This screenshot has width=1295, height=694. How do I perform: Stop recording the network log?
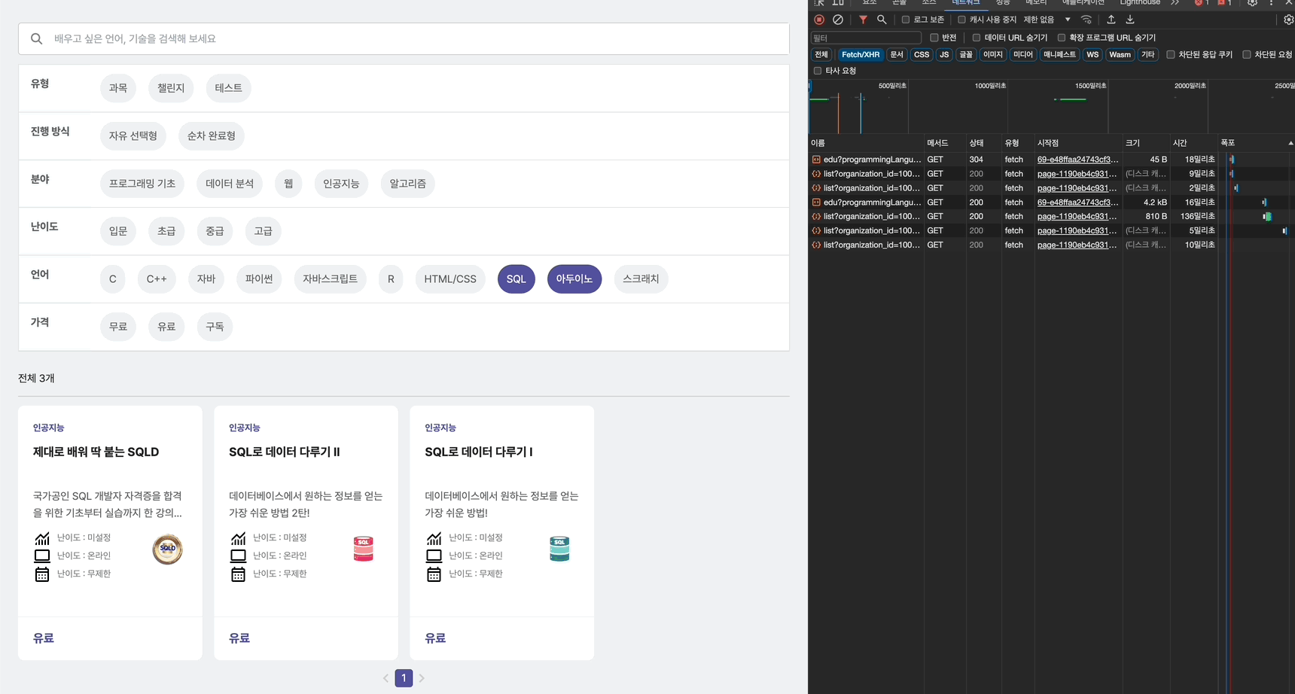(x=819, y=20)
